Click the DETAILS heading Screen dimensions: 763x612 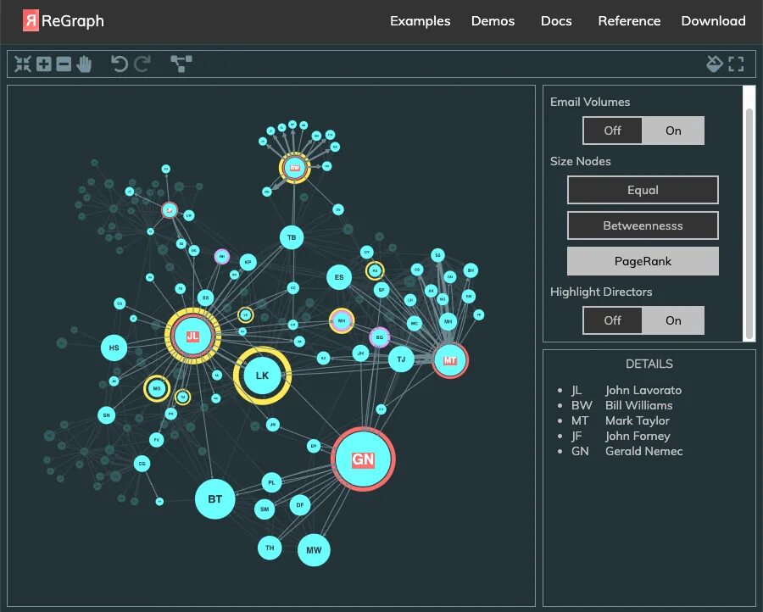coord(649,364)
